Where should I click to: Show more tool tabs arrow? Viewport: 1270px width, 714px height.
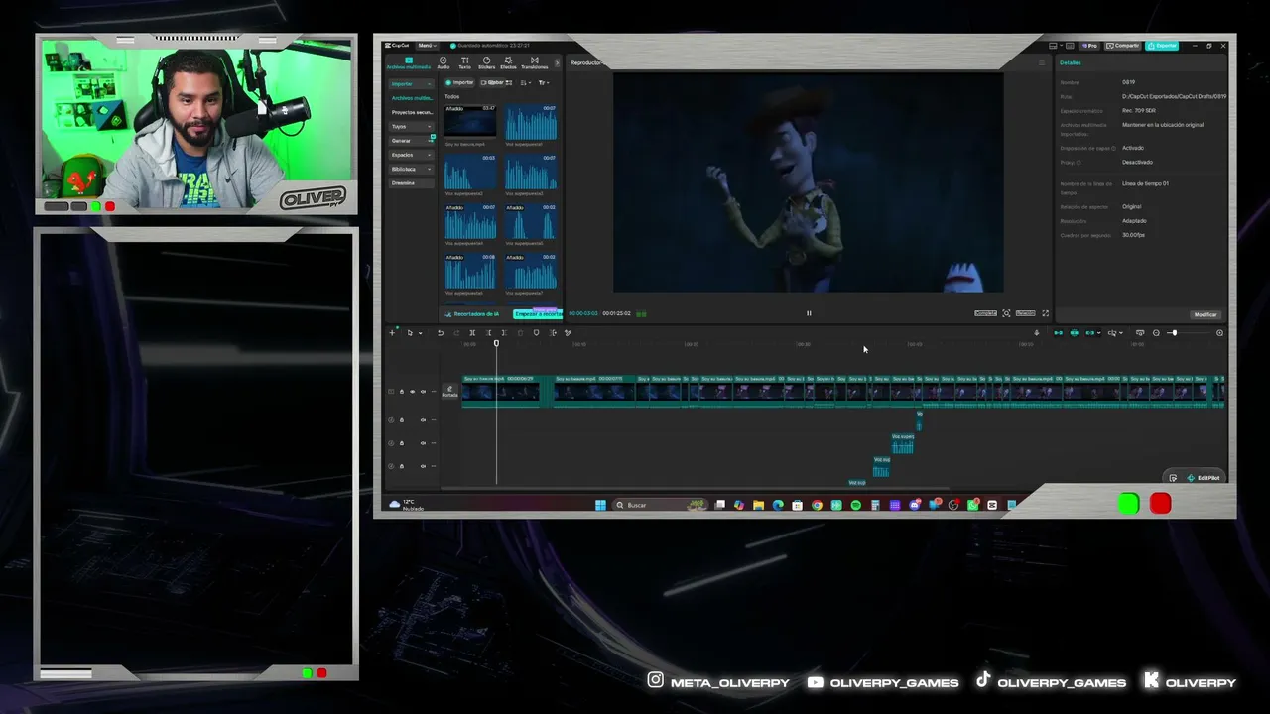(x=557, y=62)
